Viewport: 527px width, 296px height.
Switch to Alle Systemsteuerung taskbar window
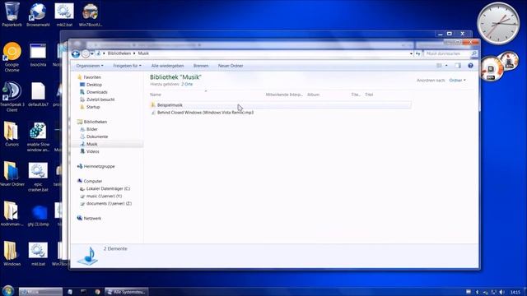(126, 292)
